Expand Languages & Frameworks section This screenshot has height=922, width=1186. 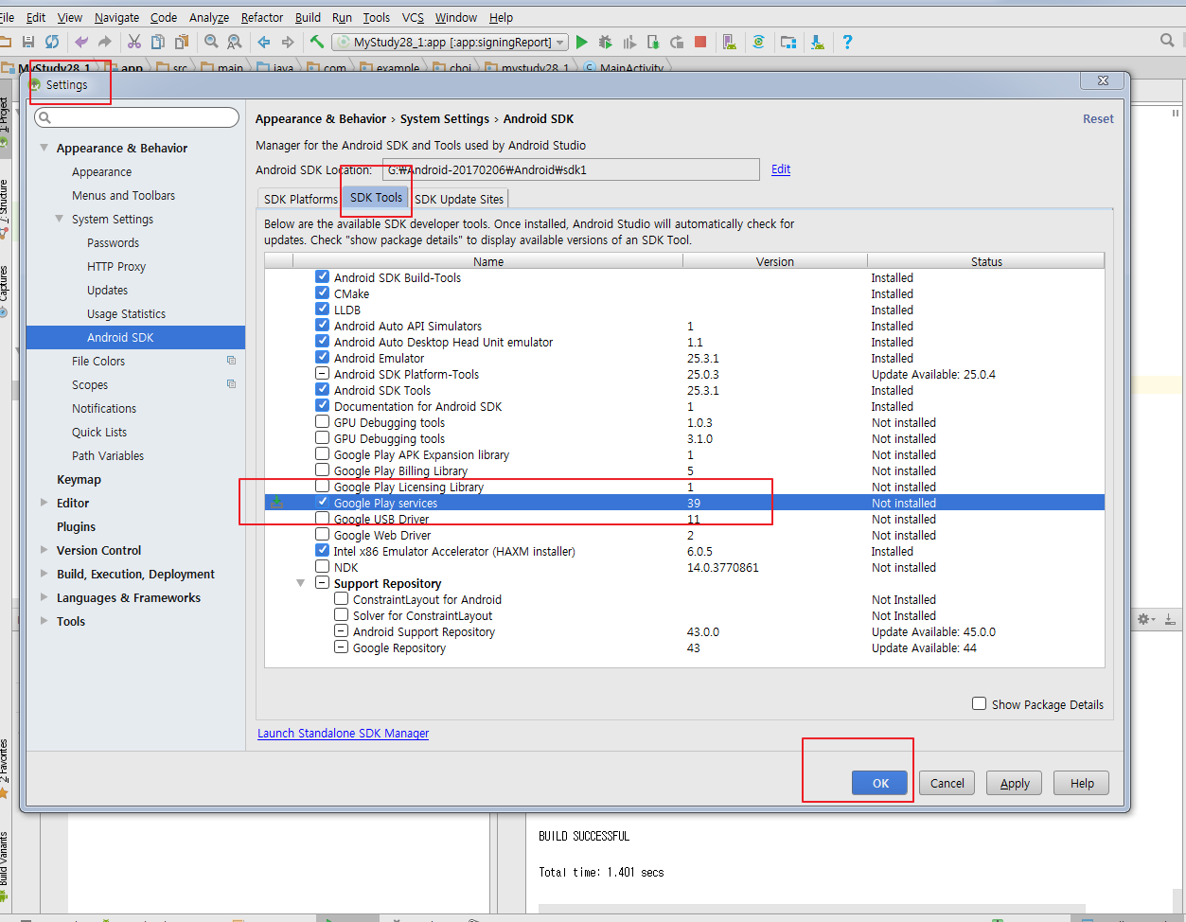tap(44, 597)
